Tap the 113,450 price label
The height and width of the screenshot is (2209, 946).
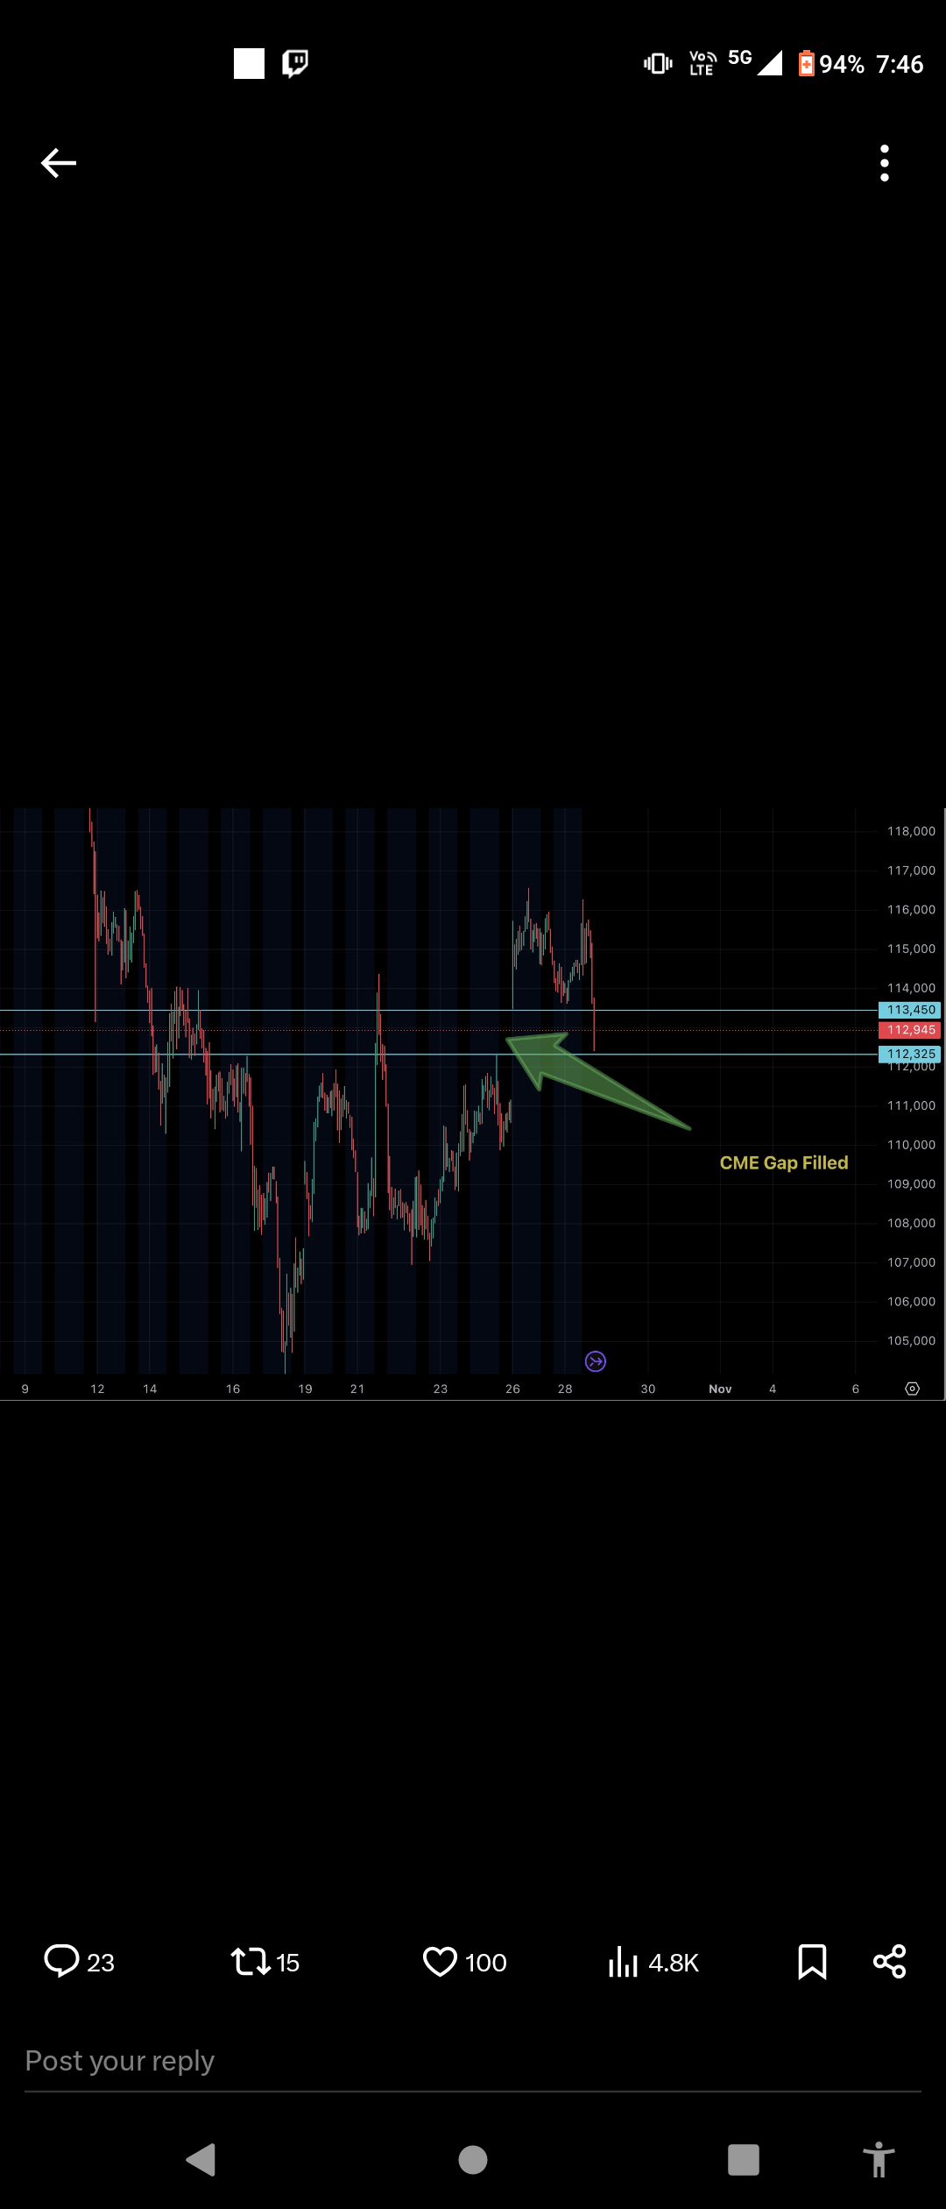point(910,1010)
